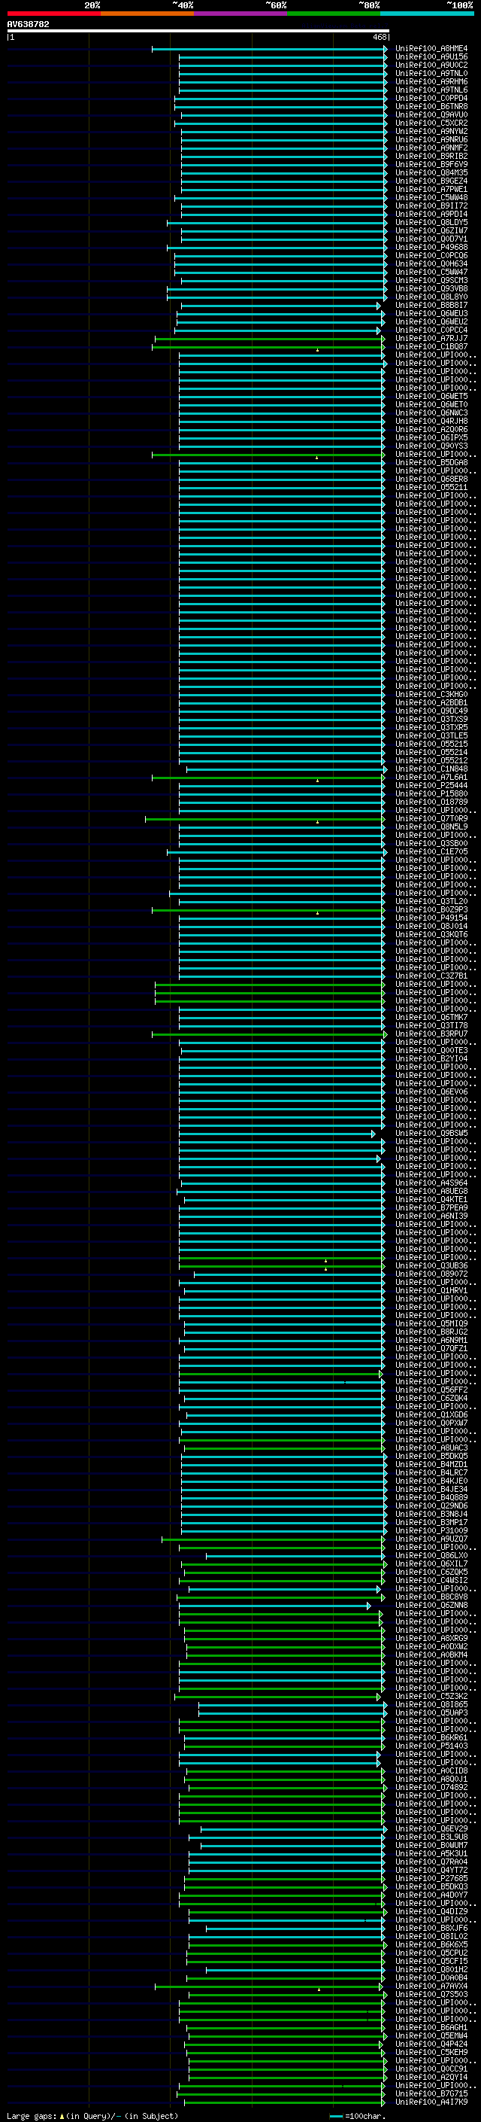
Task: Select hit label UniRef100_A7L6A1
Action: (431, 778)
